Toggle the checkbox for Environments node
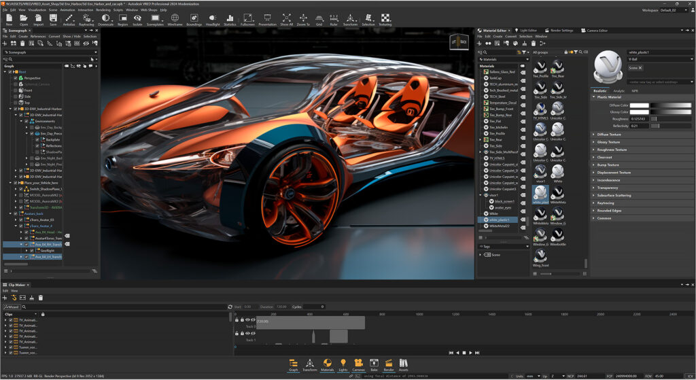The image size is (696, 380). point(27,121)
